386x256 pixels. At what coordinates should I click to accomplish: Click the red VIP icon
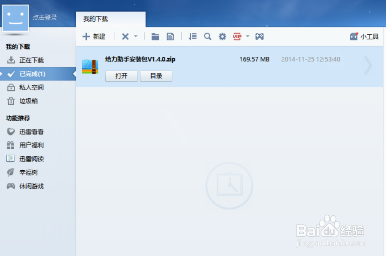tap(237, 37)
